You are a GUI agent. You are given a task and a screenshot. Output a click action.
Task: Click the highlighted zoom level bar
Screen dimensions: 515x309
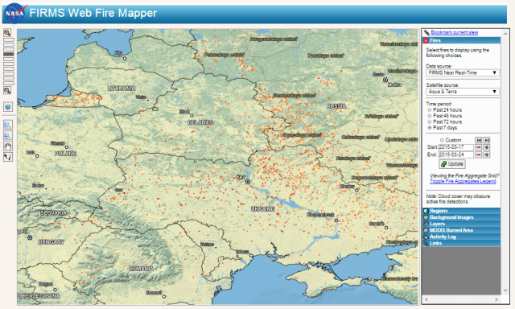point(9,54)
